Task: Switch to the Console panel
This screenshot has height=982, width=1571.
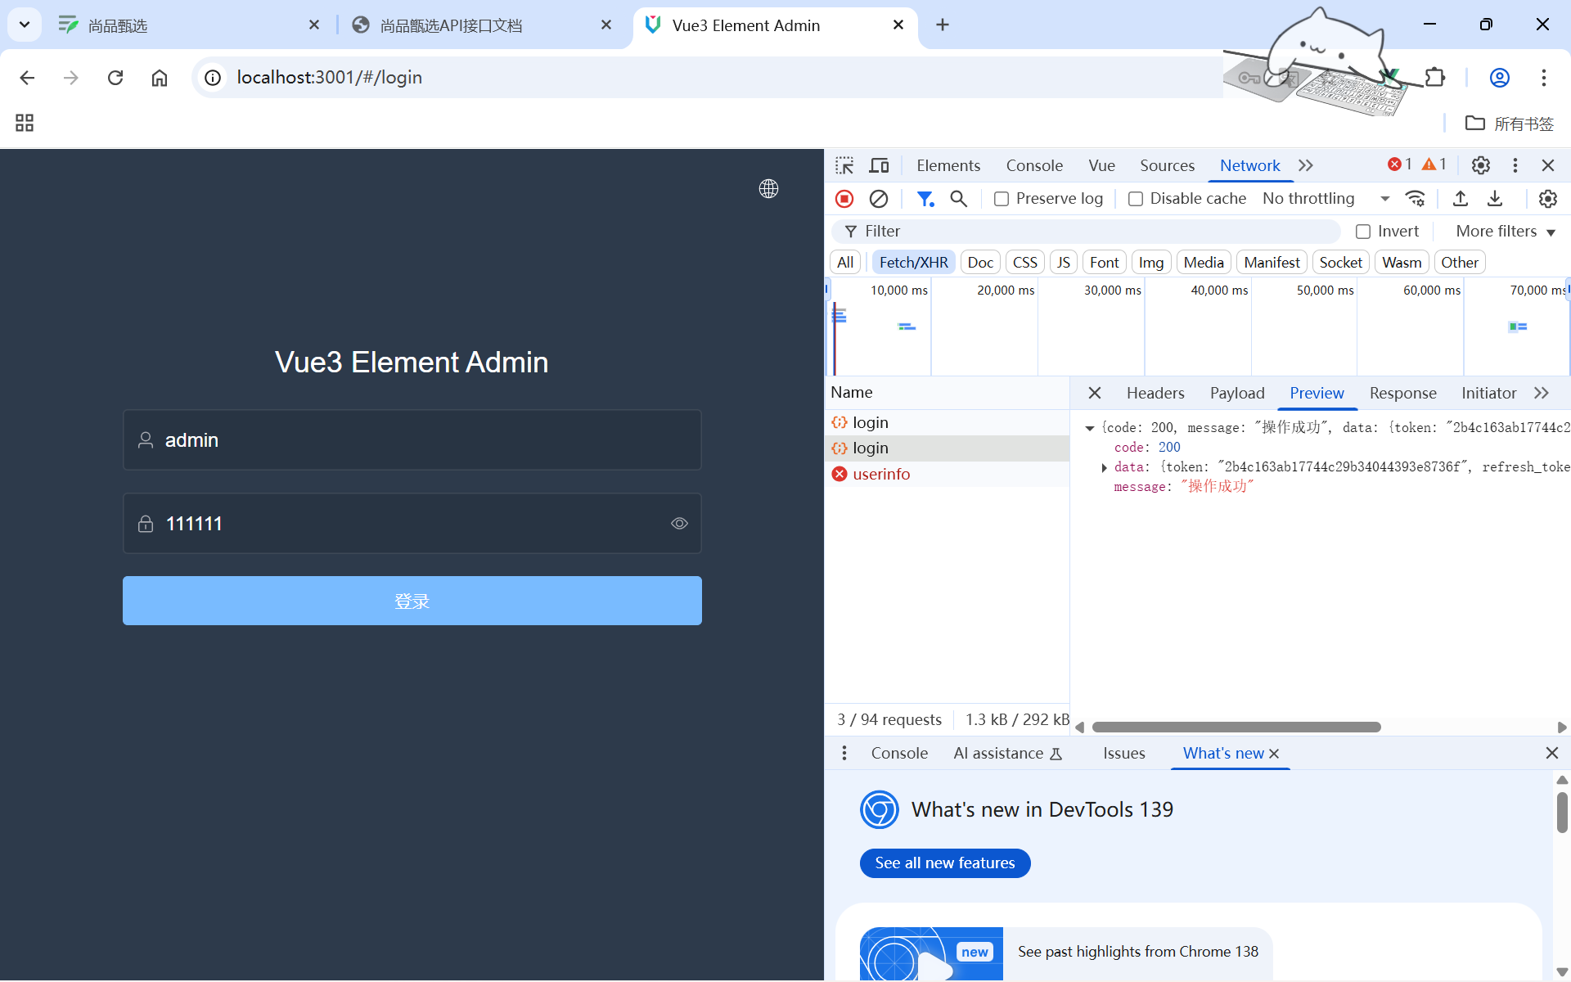Action: point(1034,165)
